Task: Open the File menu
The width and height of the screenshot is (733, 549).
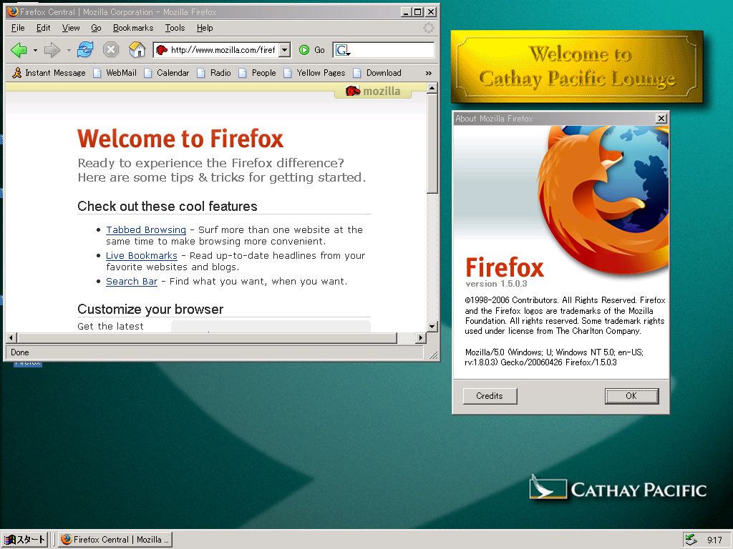Action: 18,28
